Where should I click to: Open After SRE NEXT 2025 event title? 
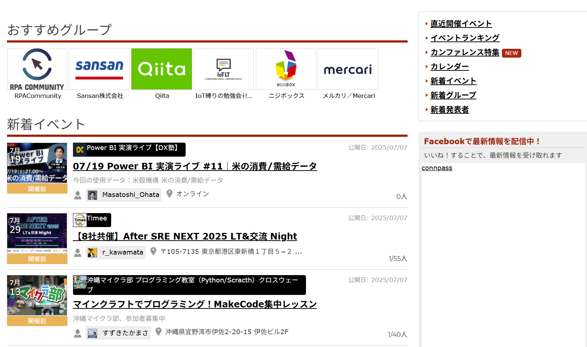pos(185,237)
